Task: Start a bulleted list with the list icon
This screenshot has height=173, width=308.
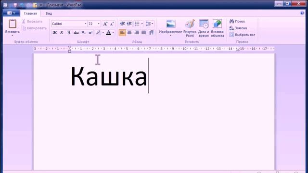Action: [137, 24]
